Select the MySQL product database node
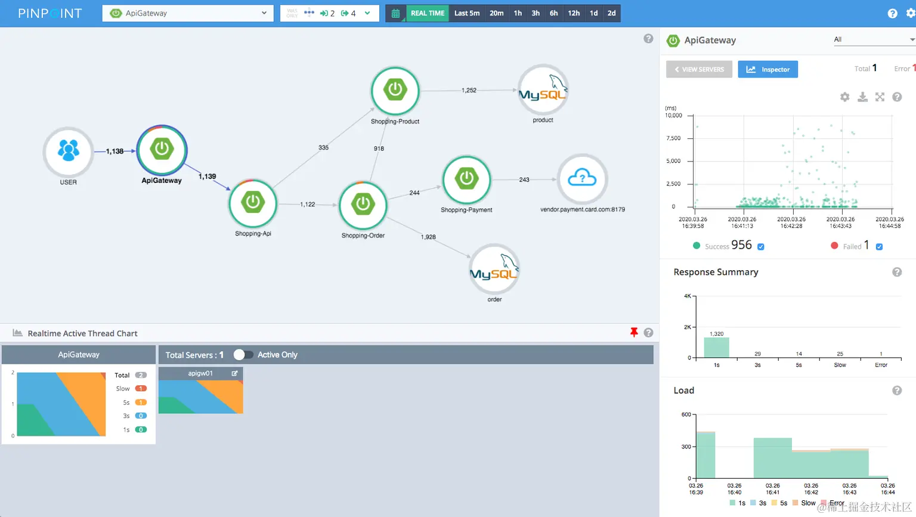Screen dimensions: 916x517 coord(543,89)
